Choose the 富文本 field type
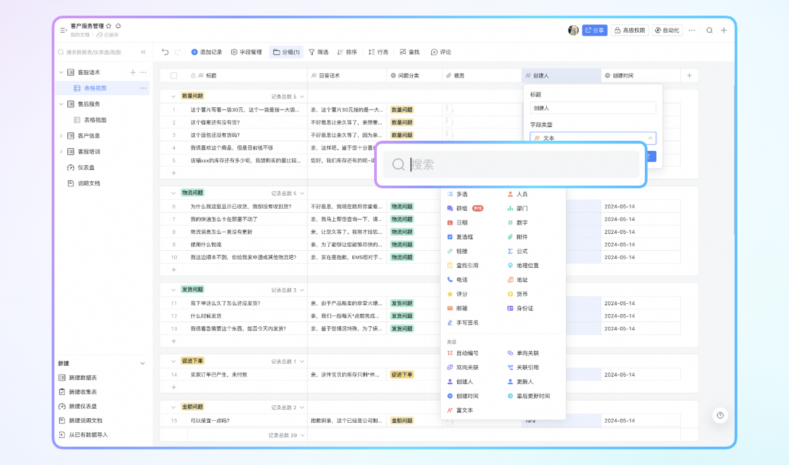The width and height of the screenshot is (789, 465). pos(460,410)
